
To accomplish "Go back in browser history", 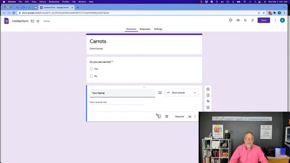I will click(4, 13).
